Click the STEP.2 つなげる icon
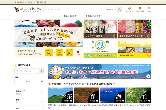166x110 pixels. coord(59,53)
